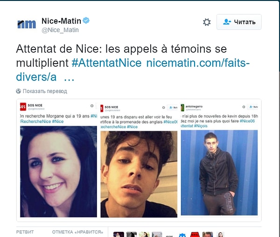
Task: Click the globe icon next to Показать перевод
Action: coord(18,91)
